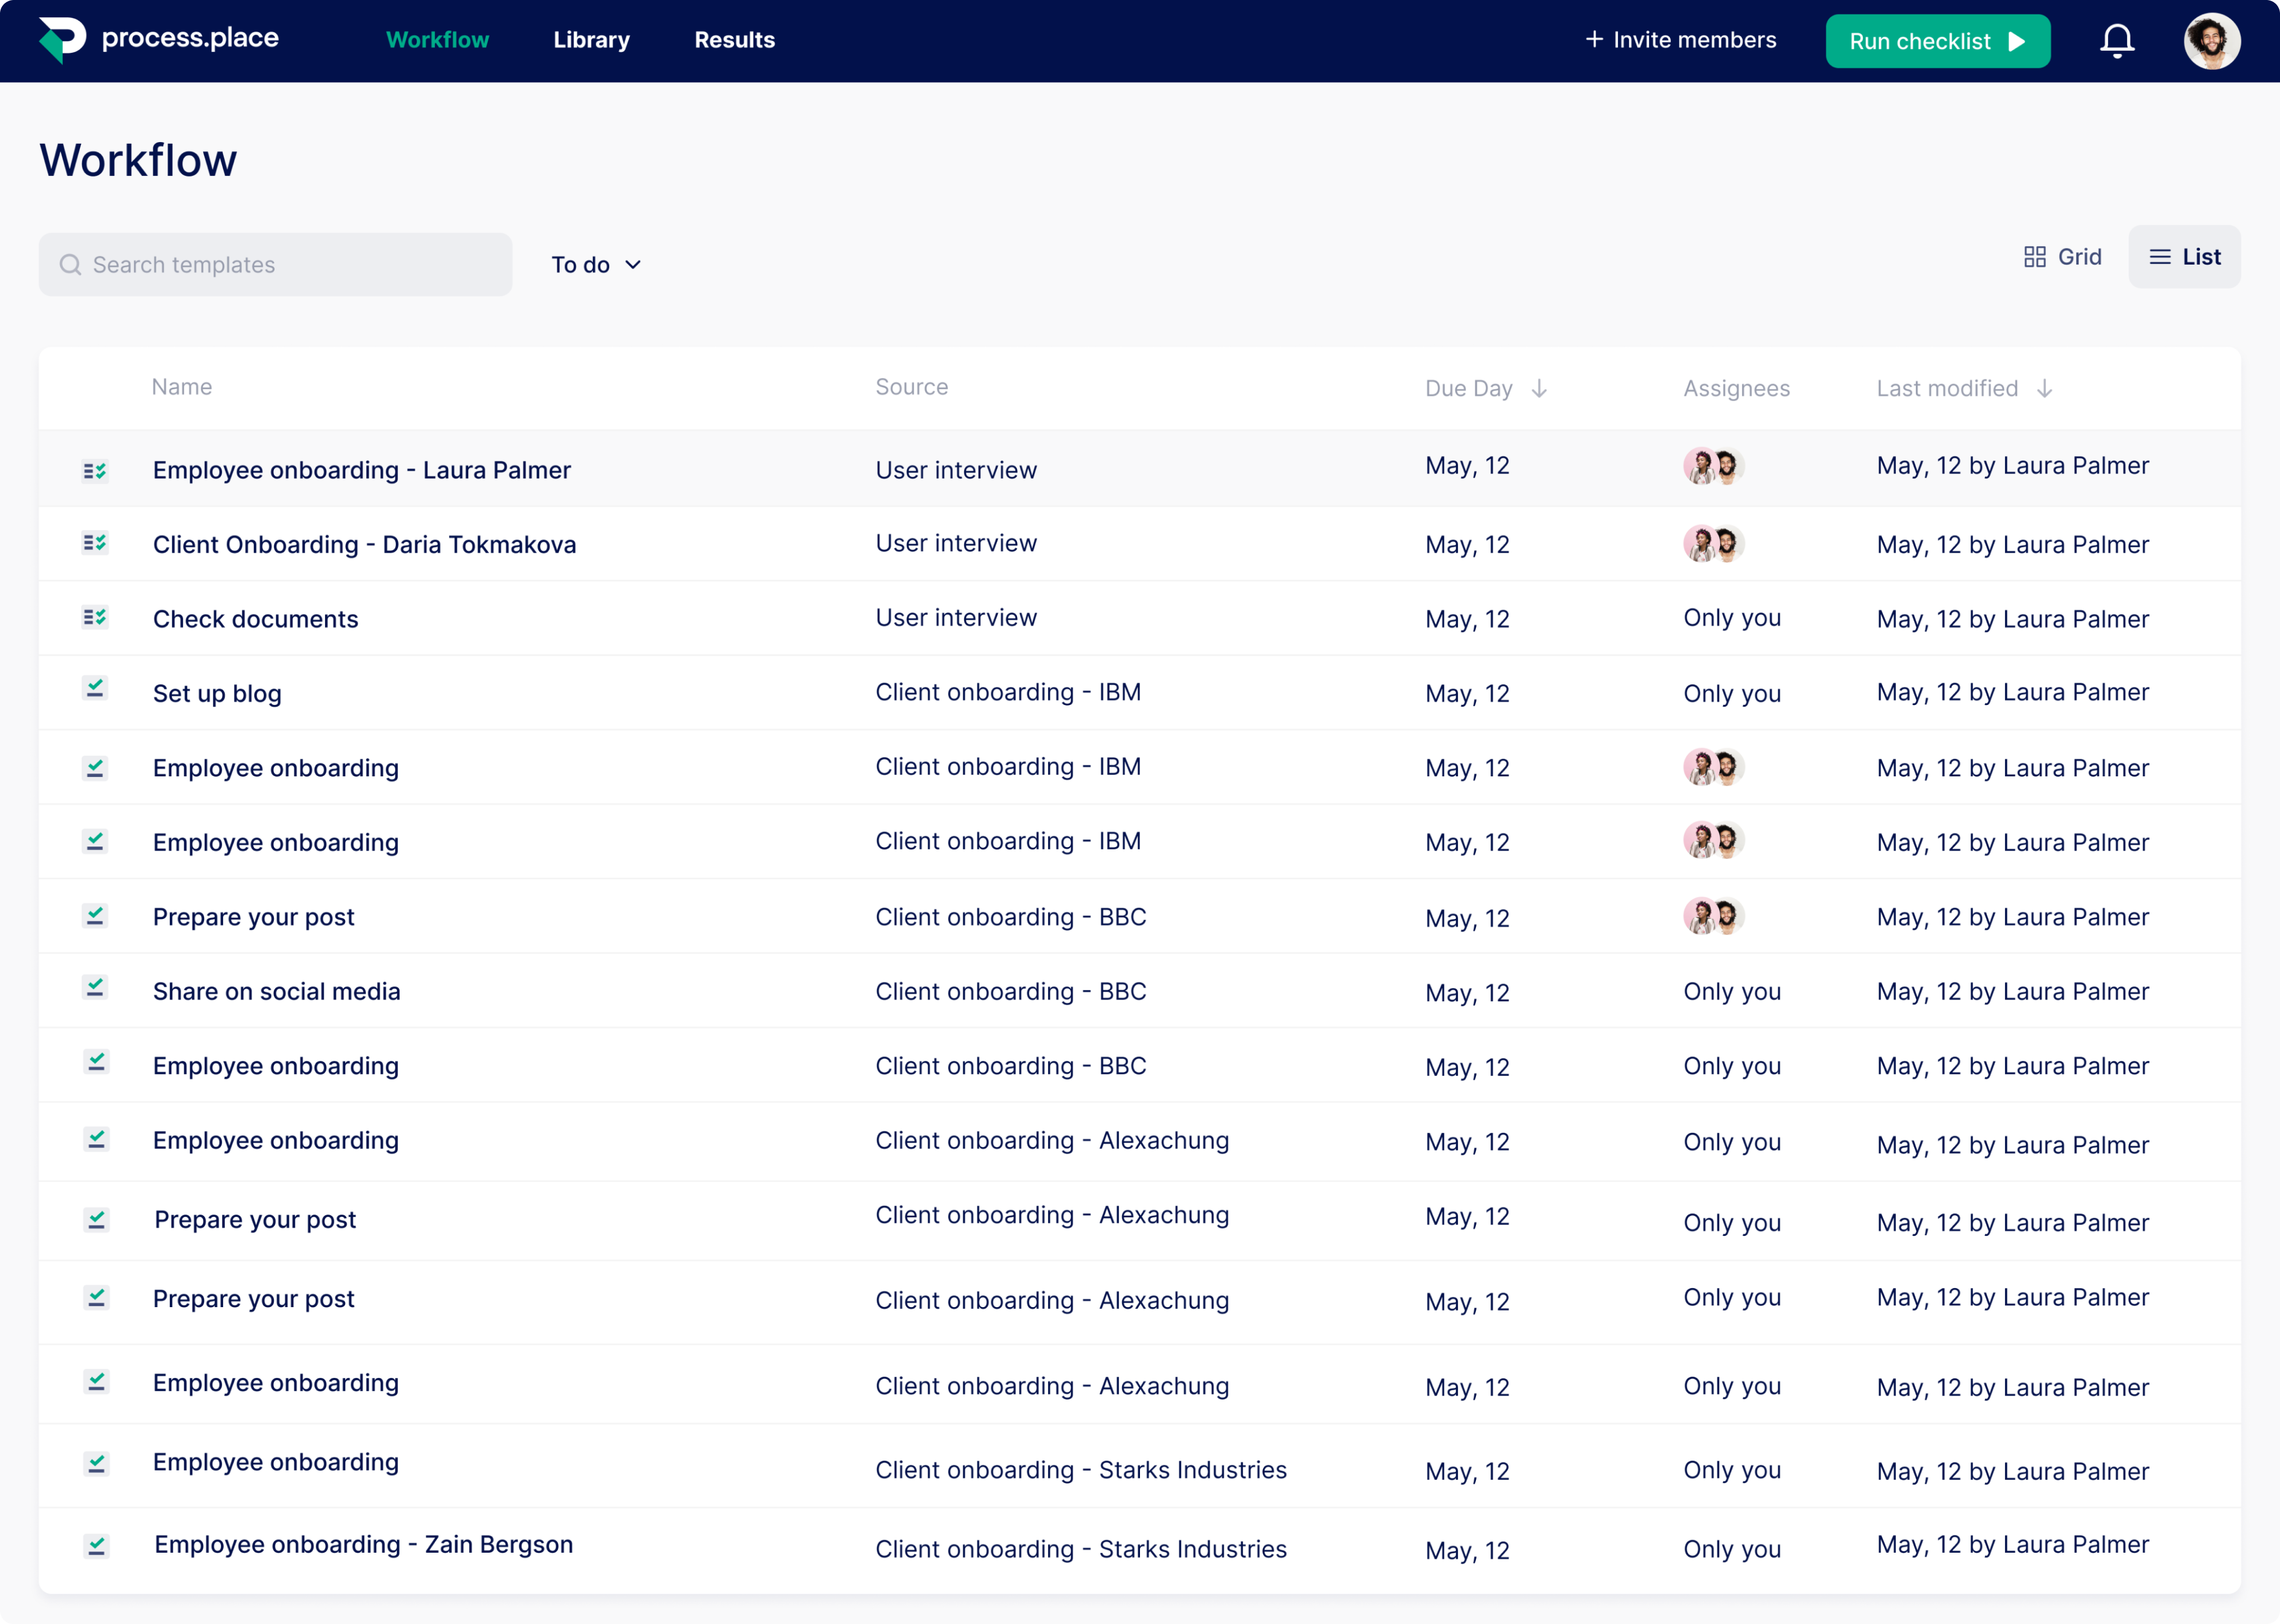Click the check icon beside Share on social media
Screen dimensions: 2280x1624
[95, 989]
